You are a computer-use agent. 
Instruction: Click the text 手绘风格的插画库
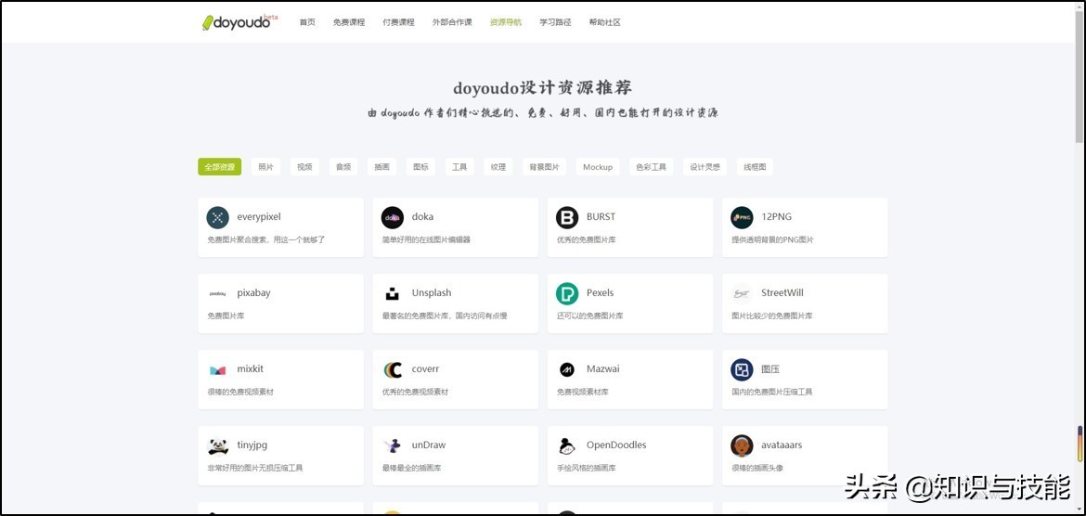tap(587, 469)
